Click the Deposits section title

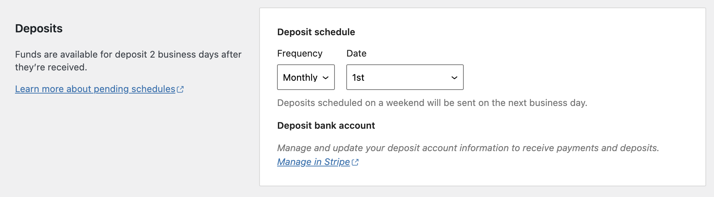(x=39, y=28)
